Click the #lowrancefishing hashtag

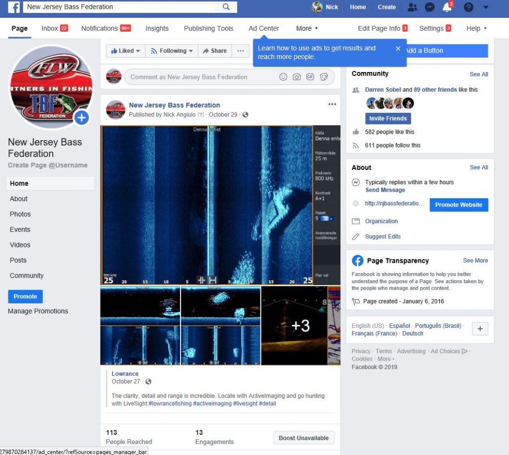tap(170, 403)
